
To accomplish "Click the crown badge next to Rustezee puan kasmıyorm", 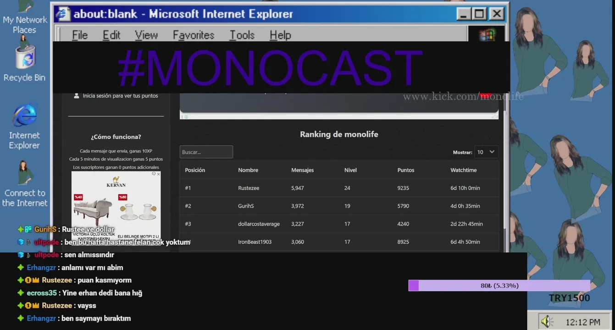I will point(36,280).
